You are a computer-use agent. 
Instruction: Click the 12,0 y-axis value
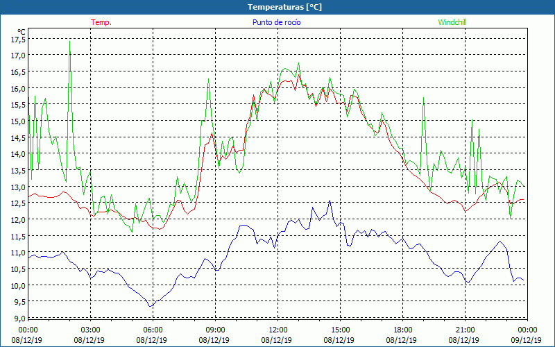pyautogui.click(x=19, y=220)
